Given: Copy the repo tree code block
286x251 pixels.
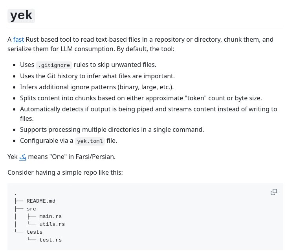Looking at the screenshot, I should 273,192.
